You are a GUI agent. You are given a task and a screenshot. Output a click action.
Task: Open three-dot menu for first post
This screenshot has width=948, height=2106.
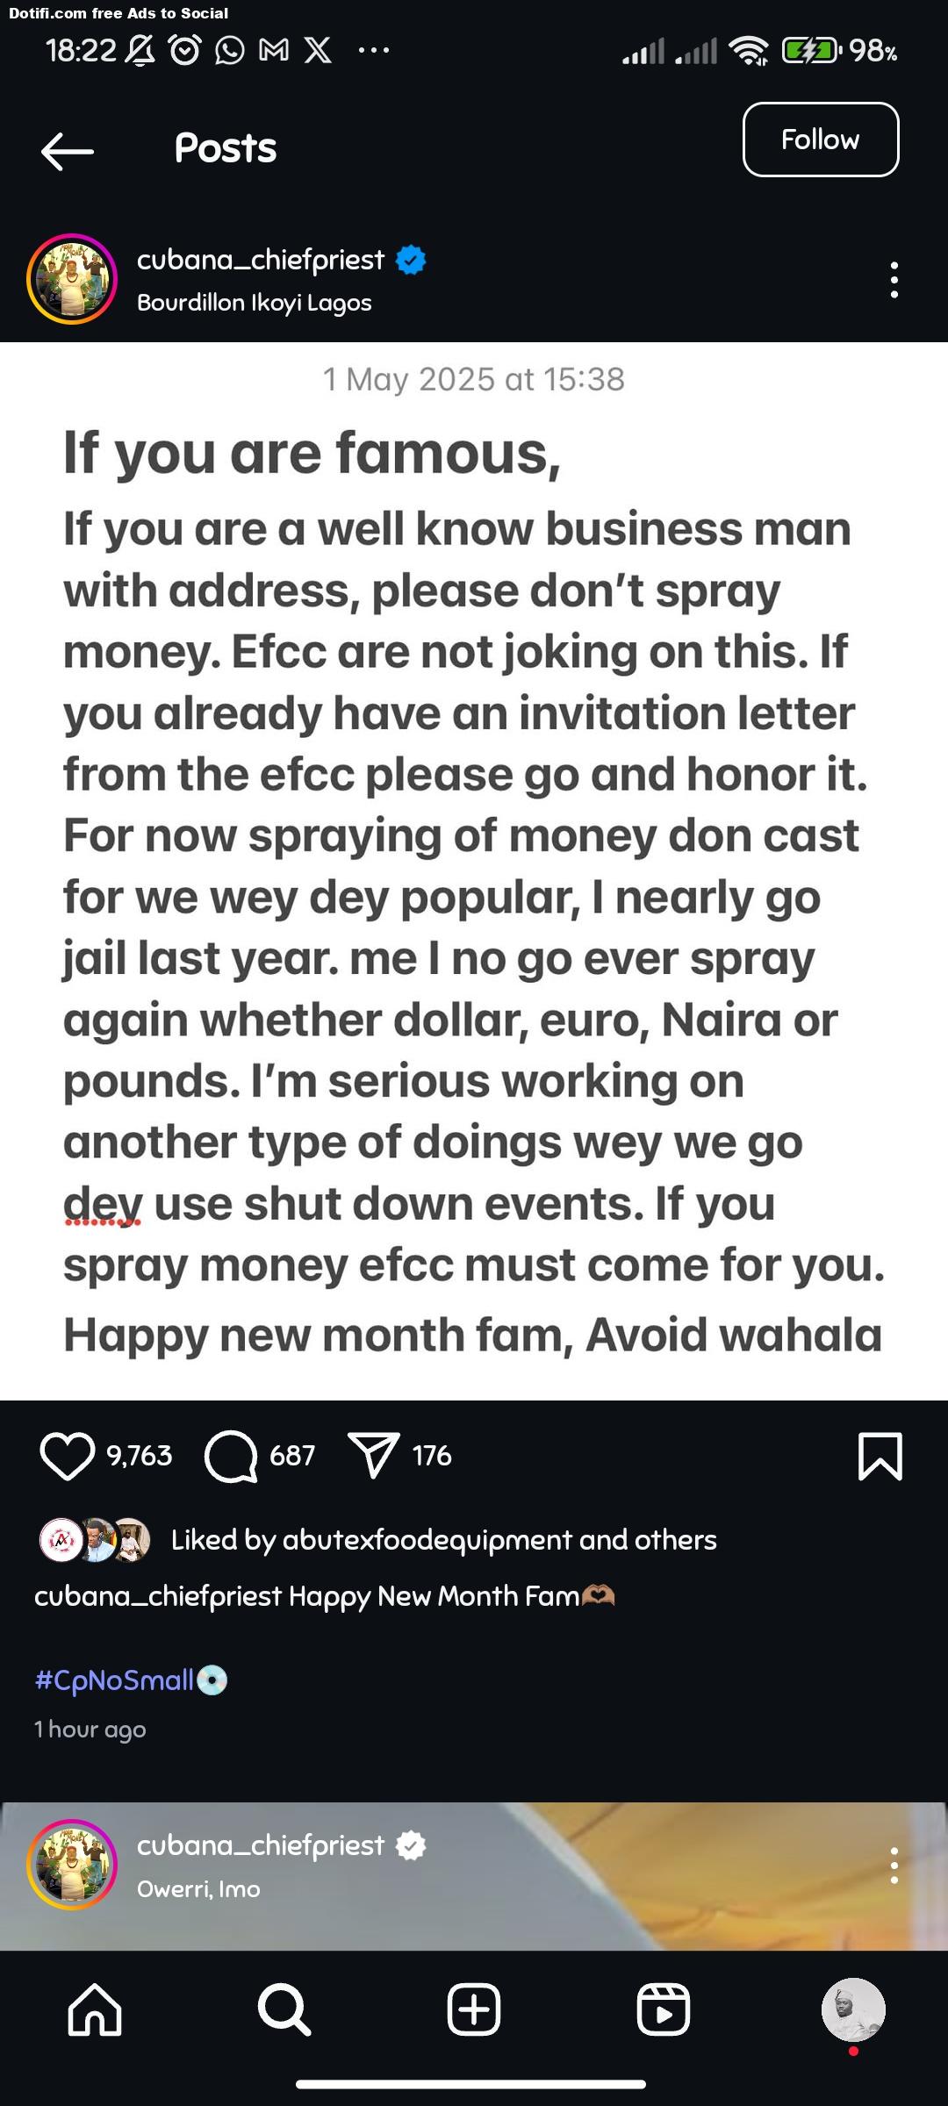click(894, 280)
